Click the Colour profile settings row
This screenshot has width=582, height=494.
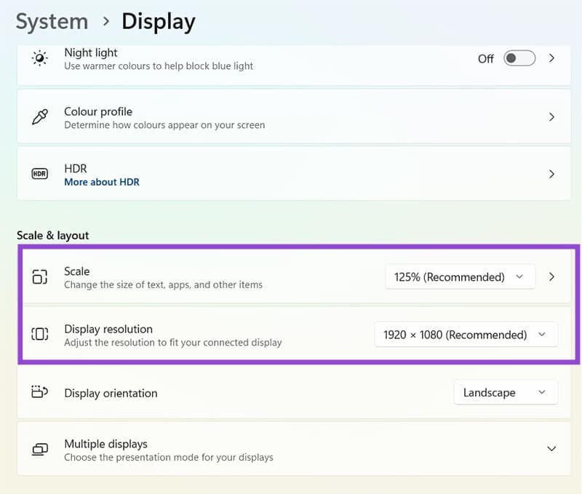tap(291, 117)
